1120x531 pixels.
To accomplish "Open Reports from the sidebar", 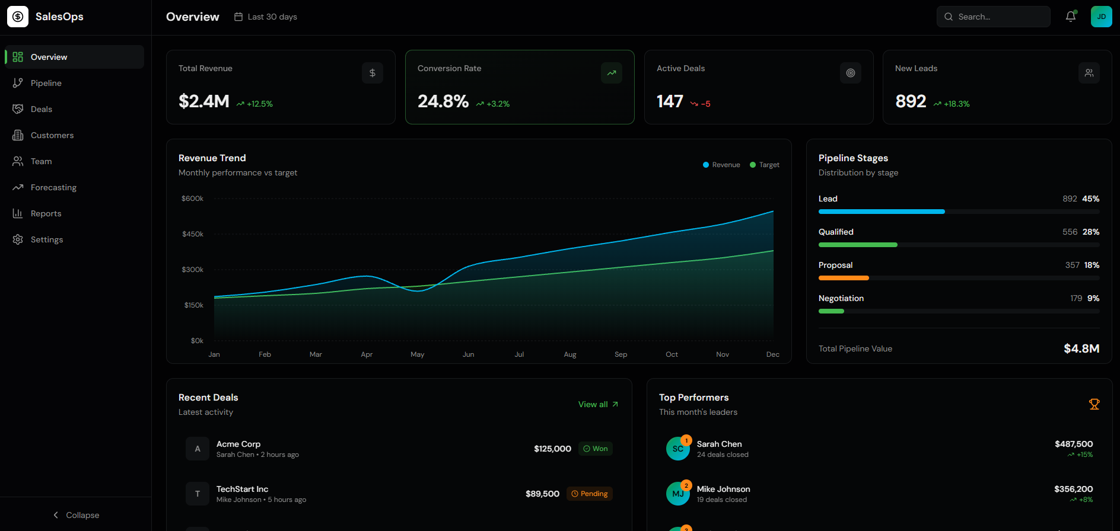I will [75, 213].
